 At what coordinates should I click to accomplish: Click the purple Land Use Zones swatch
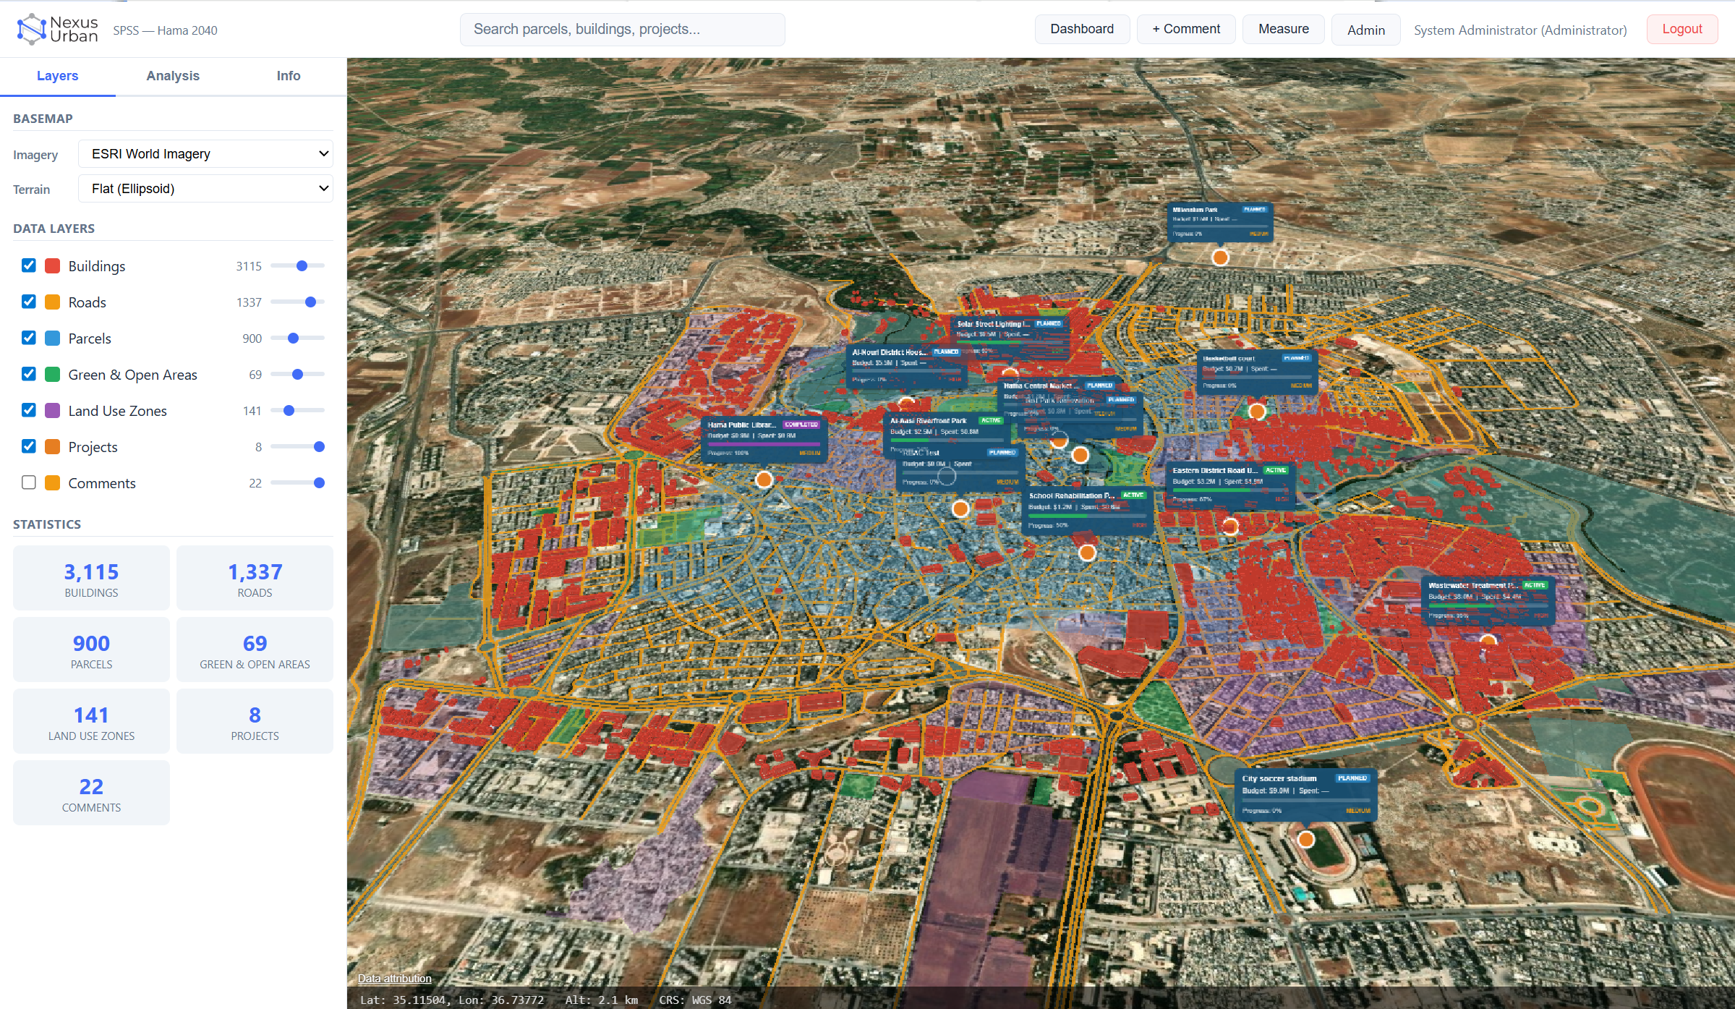[x=53, y=410]
